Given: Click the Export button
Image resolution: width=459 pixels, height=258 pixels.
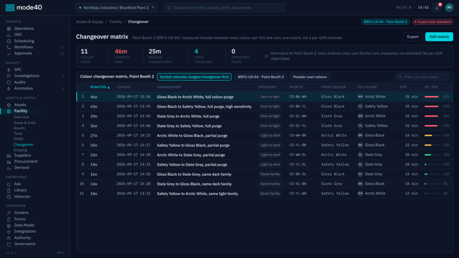Looking at the screenshot, I should click(412, 37).
